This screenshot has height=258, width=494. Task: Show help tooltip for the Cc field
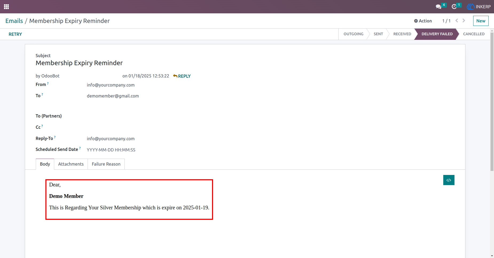click(42, 126)
